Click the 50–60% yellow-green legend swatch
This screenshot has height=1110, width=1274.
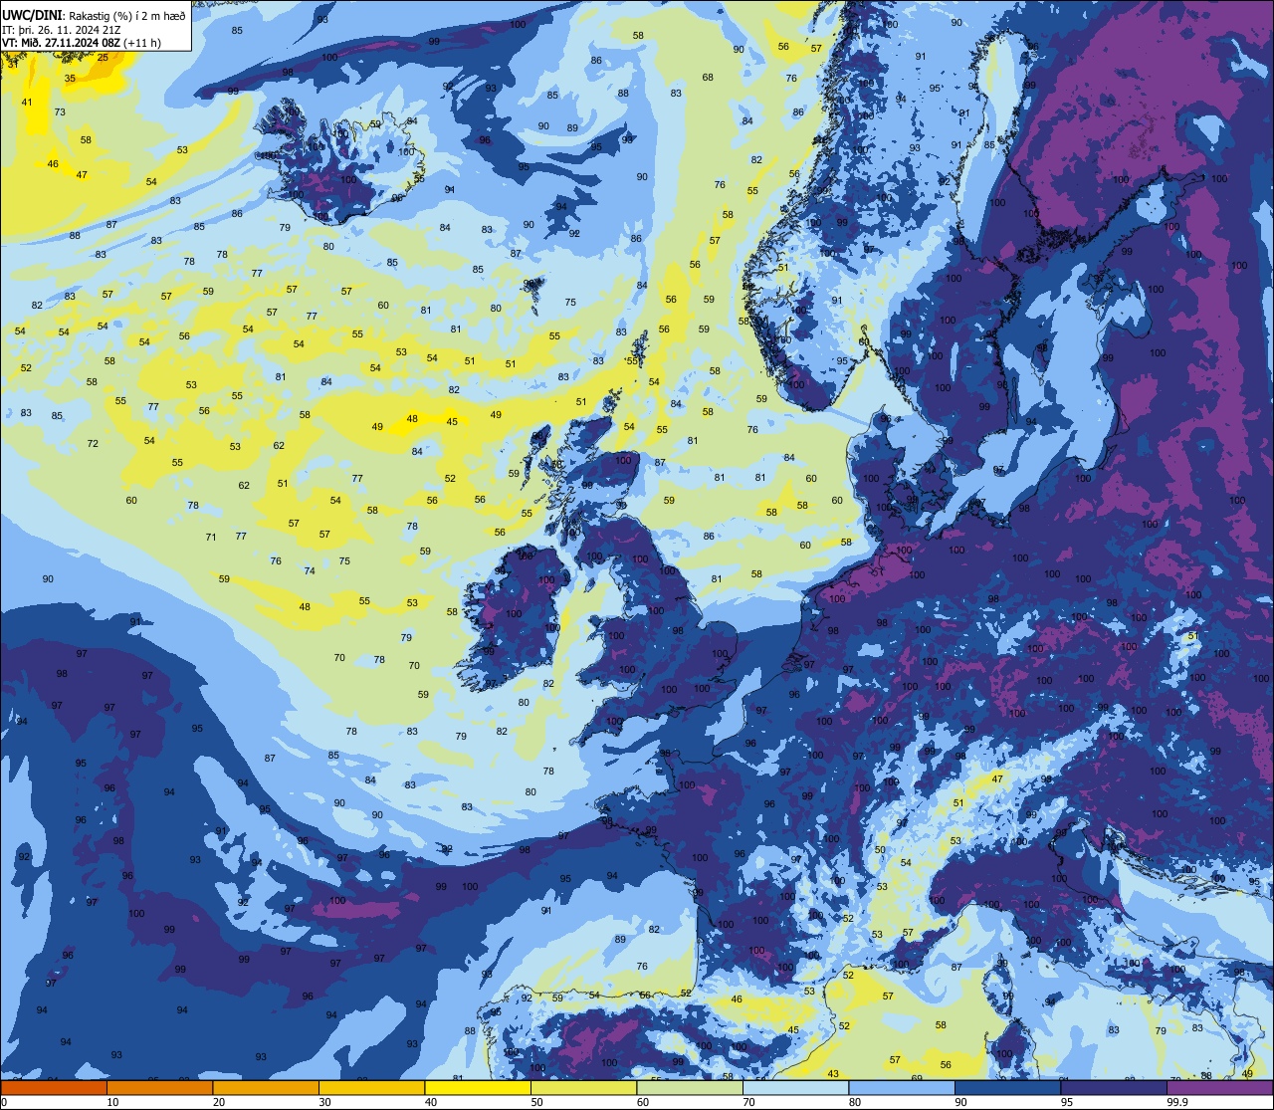coord(583,1088)
